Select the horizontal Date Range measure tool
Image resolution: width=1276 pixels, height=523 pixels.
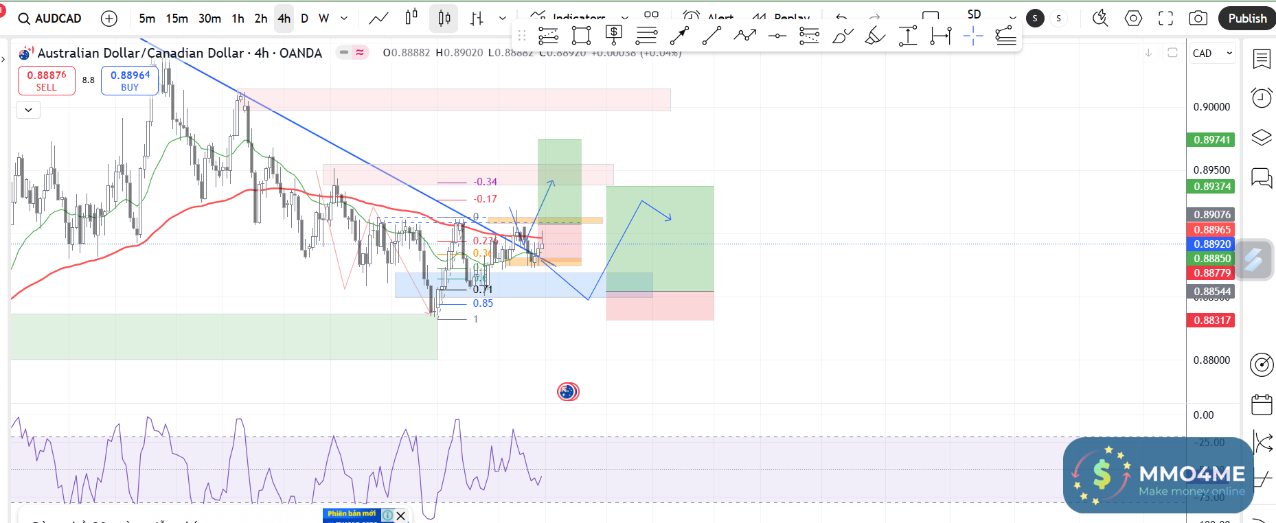click(940, 35)
